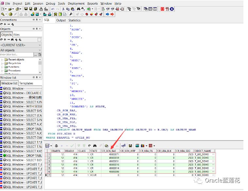
Task: Switch to the Templates tab
Action: point(26,83)
